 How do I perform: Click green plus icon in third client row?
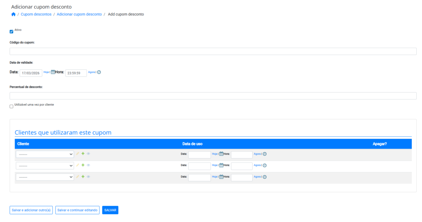pyautogui.click(x=83, y=177)
